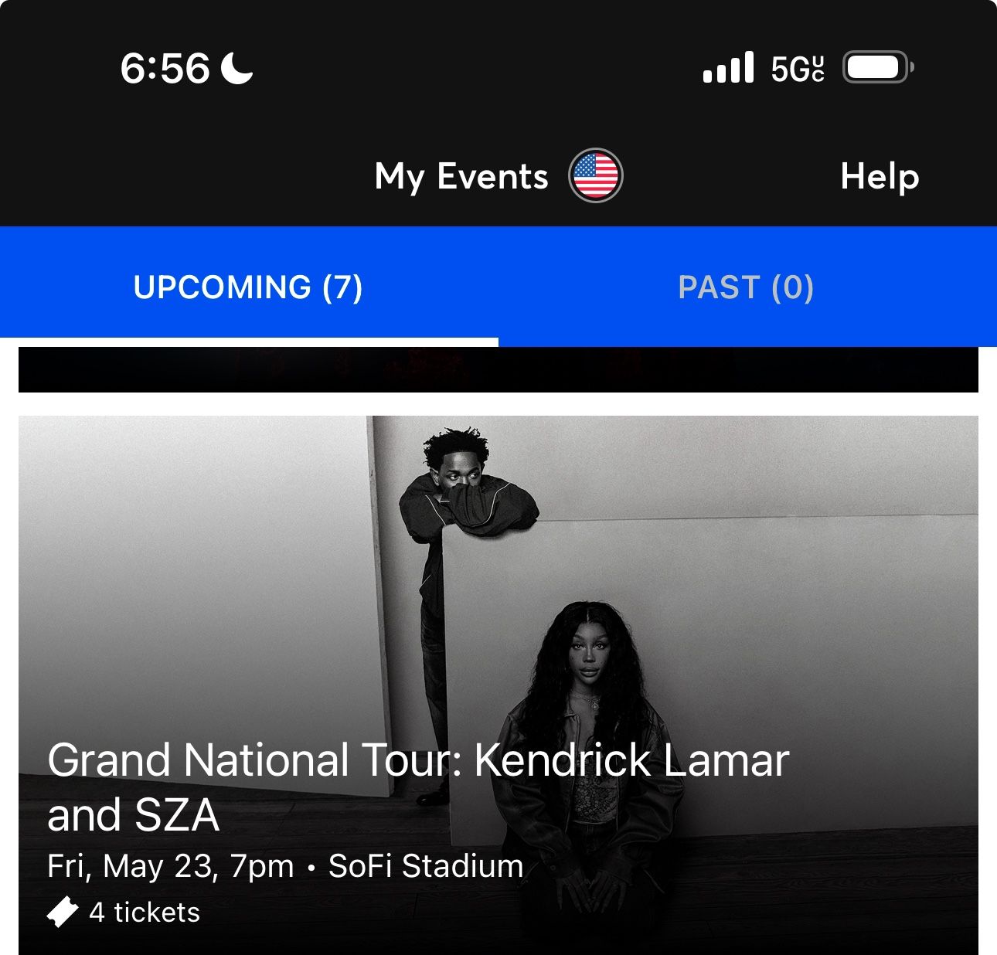Screen dimensions: 997x955
Task: Open the Help page
Action: [x=879, y=176]
